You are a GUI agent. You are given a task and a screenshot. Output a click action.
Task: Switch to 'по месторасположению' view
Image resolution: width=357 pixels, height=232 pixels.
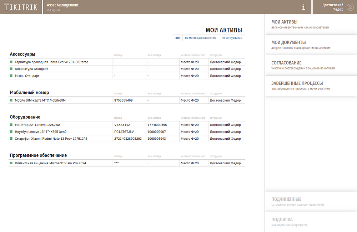(x=201, y=38)
